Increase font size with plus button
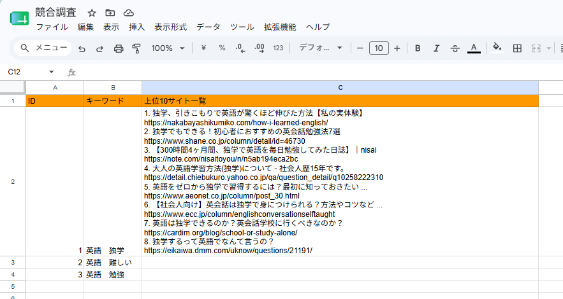This screenshot has width=563, height=299. 397,48
